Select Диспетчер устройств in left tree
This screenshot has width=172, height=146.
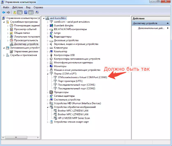point(26,44)
